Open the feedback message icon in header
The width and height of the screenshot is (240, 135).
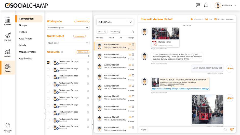198,5
